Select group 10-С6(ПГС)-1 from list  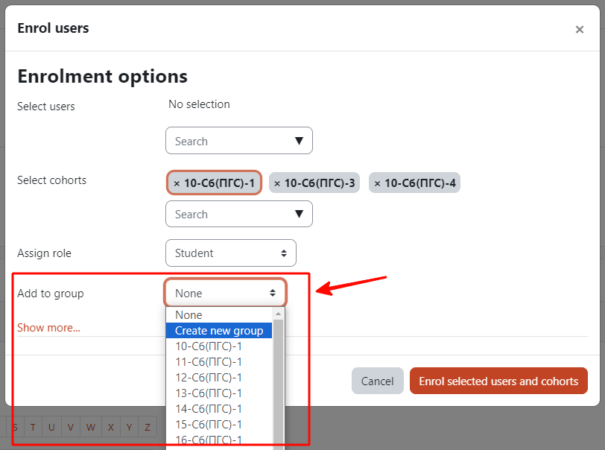219,346
